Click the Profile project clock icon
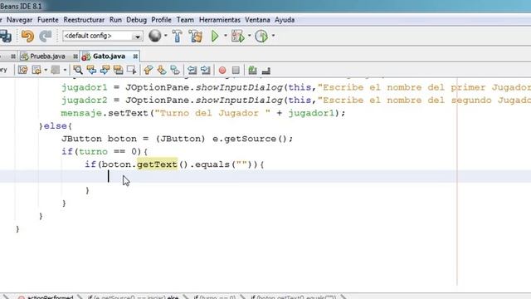 [261, 36]
